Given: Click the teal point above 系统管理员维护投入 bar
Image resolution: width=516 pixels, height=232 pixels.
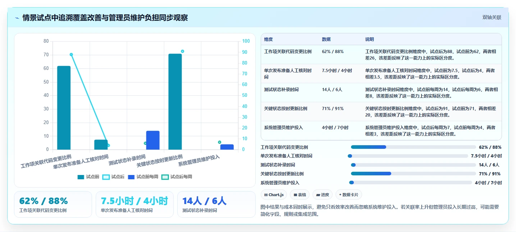Looking at the screenshot, I should [219, 142].
